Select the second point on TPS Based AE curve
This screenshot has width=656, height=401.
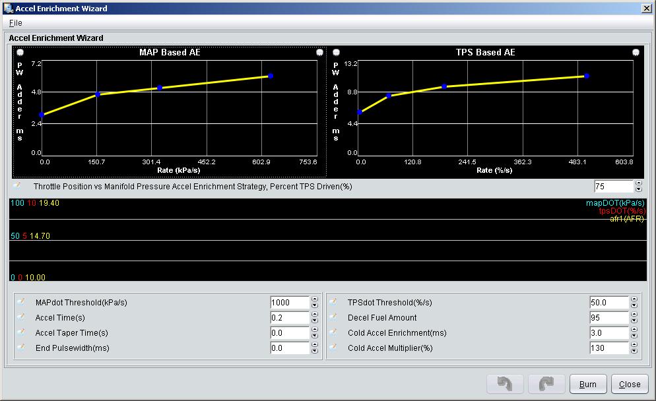coord(389,96)
